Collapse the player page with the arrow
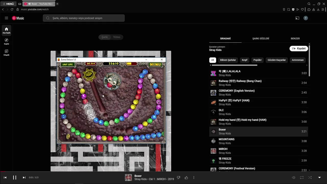327x184 pixels. (319, 177)
